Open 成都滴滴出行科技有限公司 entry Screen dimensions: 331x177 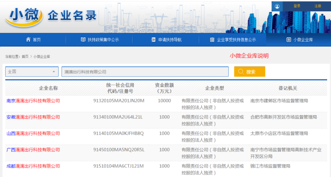pyautogui.click(x=33, y=166)
